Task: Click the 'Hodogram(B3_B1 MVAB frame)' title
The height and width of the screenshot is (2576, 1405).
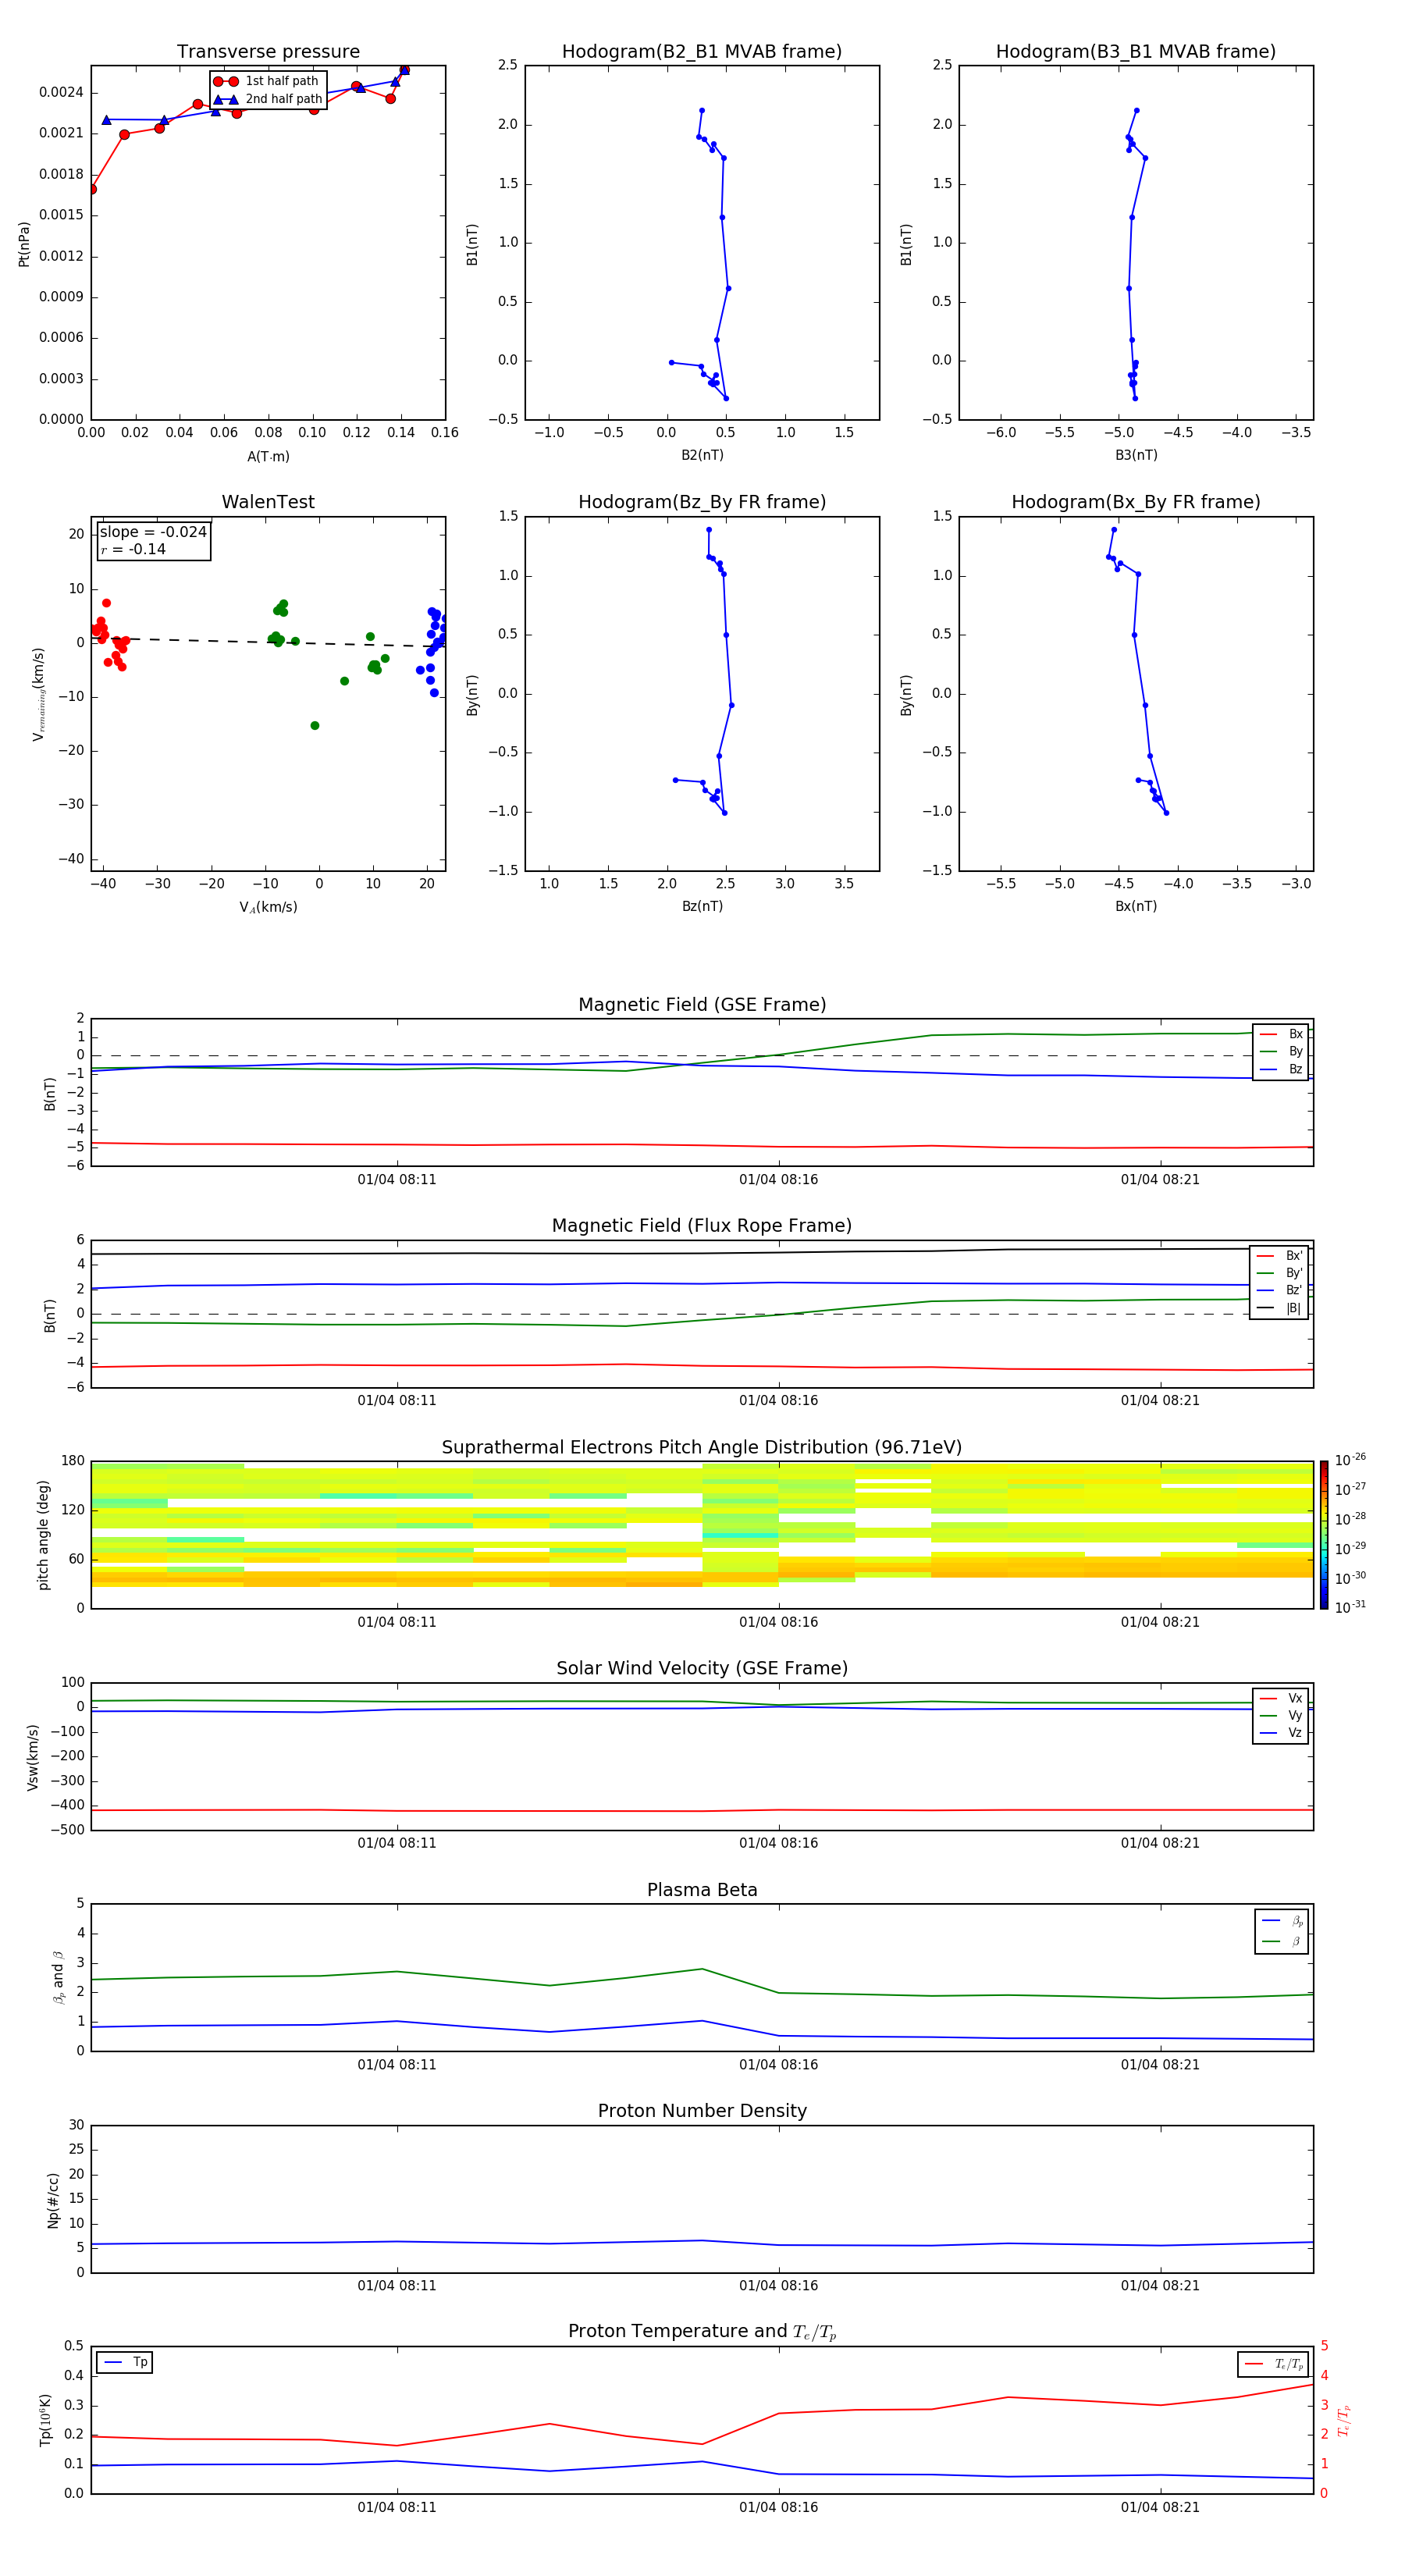Action: [x=1136, y=52]
